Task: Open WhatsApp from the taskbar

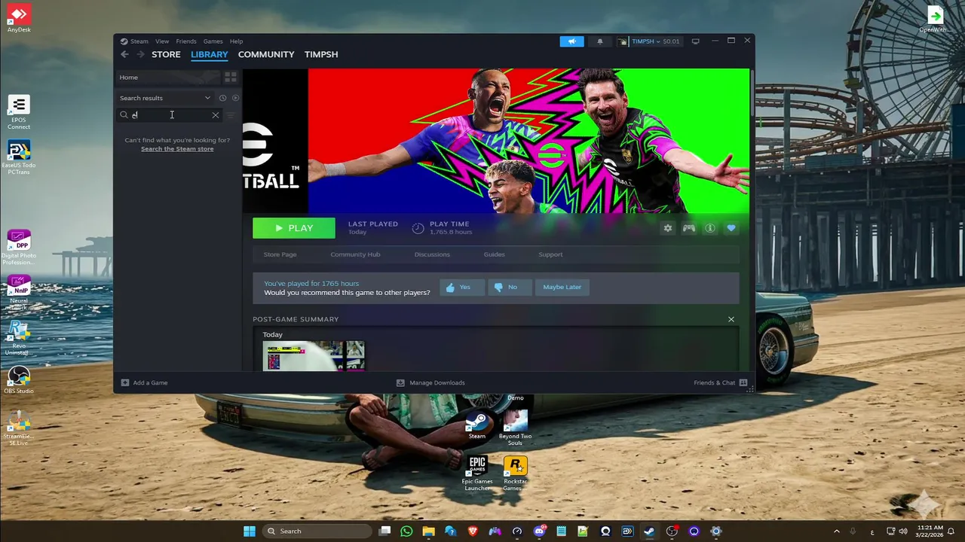Action: click(x=406, y=531)
